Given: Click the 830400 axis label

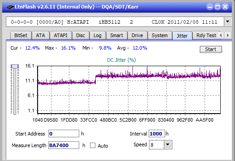Looking at the screenshot, I should pos(166,120).
